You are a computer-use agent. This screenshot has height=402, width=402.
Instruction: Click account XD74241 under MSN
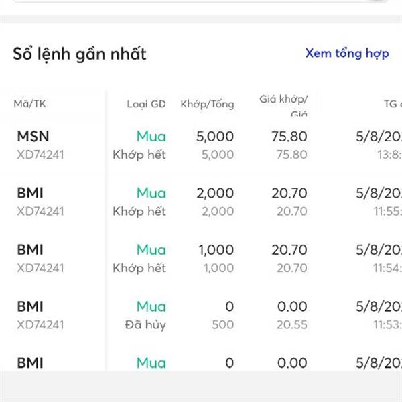coord(40,155)
